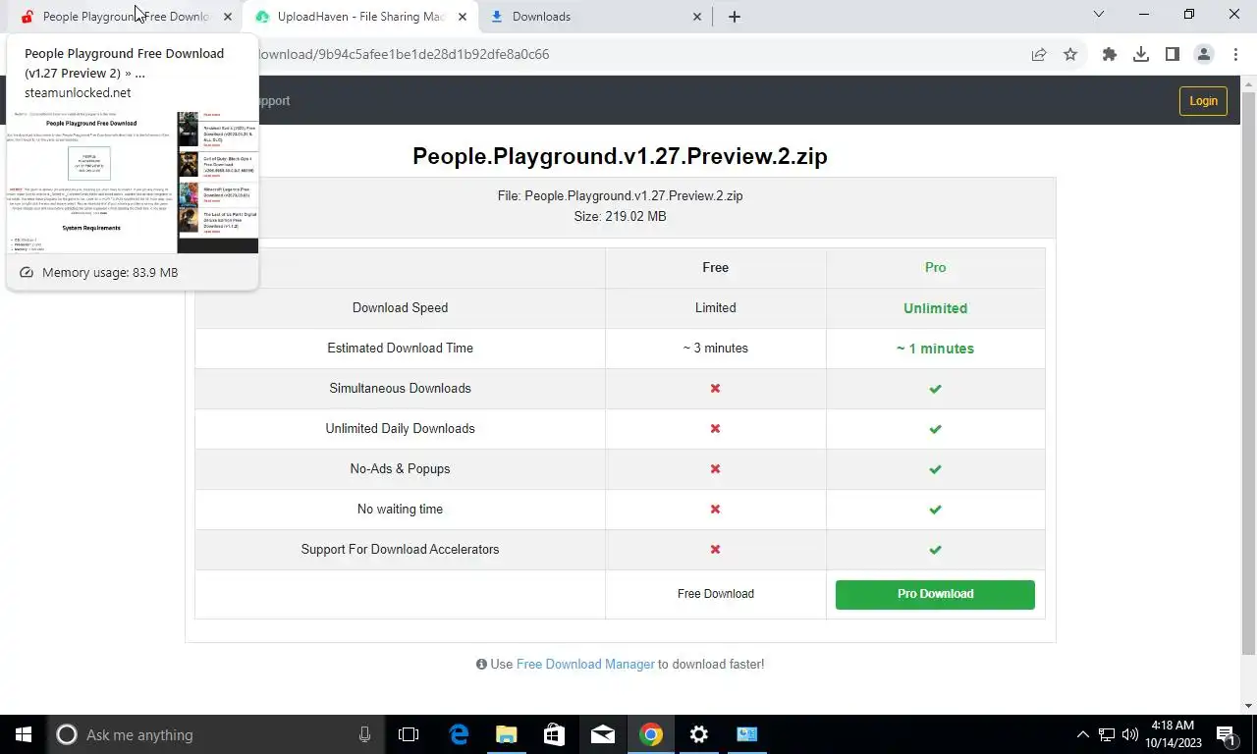Close the UploadHaven tab
1257x754 pixels.
pyautogui.click(x=462, y=17)
